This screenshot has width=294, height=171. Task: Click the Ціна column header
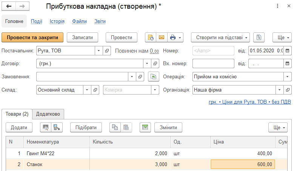[243, 142]
